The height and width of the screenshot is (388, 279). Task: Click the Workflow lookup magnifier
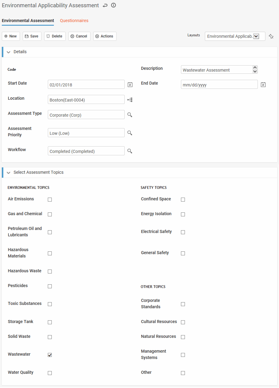(x=130, y=151)
